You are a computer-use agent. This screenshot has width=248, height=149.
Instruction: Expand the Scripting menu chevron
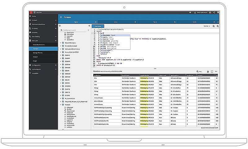pyautogui.click(x=56, y=28)
